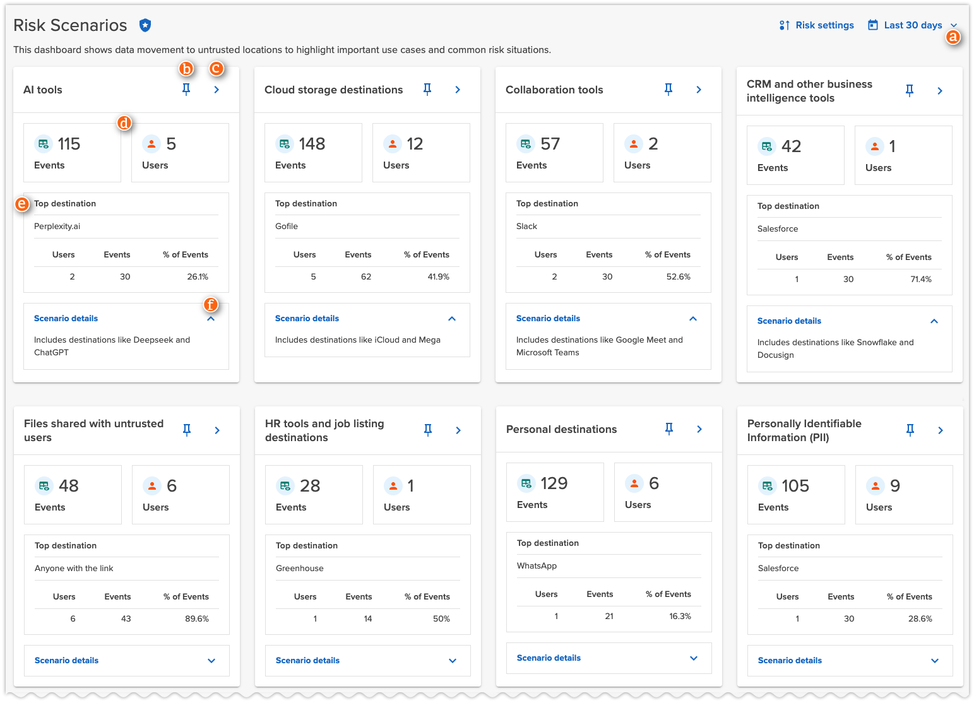Click the Scenario details link on Files shared card
Image resolution: width=974 pixels, height=703 pixels.
click(66, 660)
